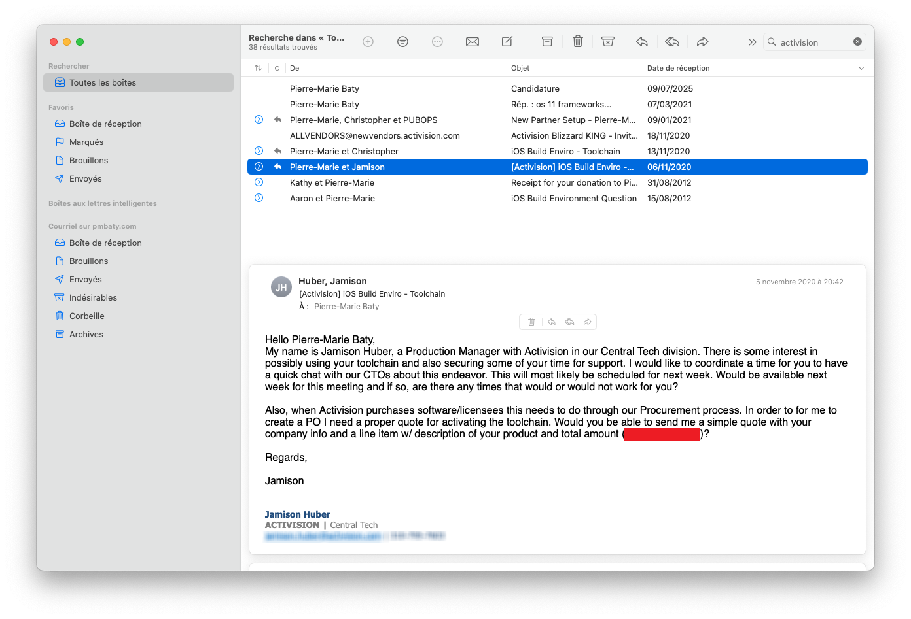Forward the email using top toolbar arrow

click(702, 42)
